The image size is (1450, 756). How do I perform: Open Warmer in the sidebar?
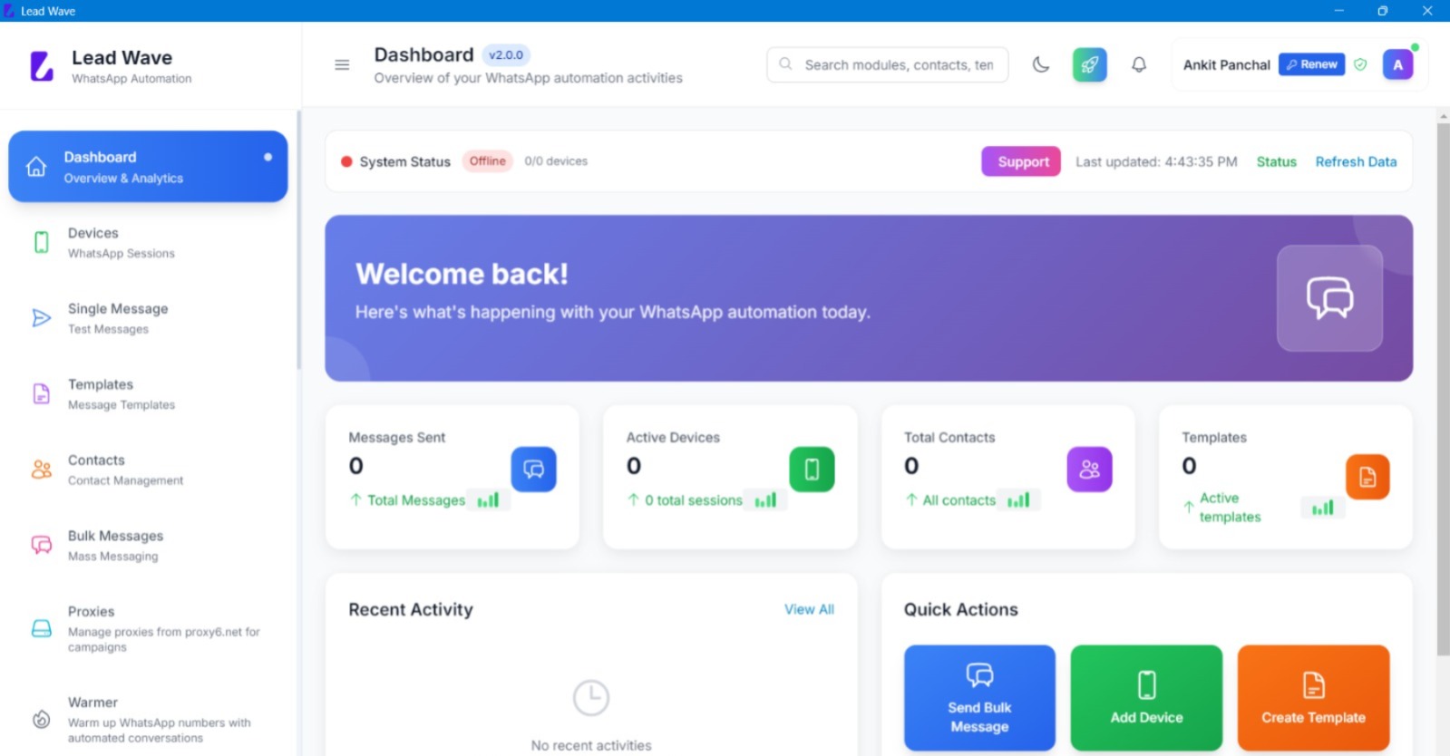pos(148,719)
